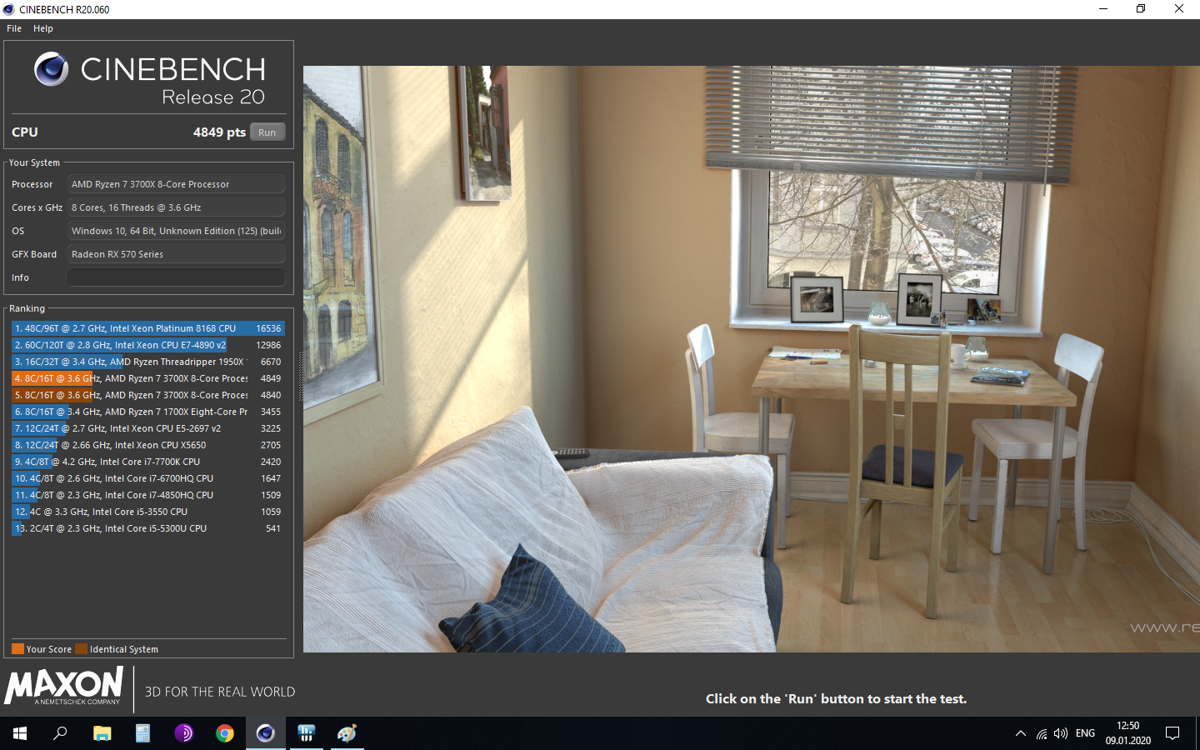
Task: Click the left panel collapse handle
Action: pyautogui.click(x=300, y=375)
